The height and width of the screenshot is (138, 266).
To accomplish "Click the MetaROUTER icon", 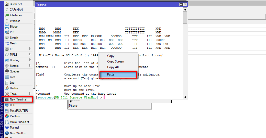I will tap(7, 111).
